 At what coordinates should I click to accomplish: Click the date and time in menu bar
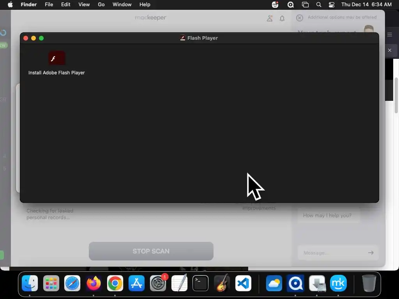(366, 5)
